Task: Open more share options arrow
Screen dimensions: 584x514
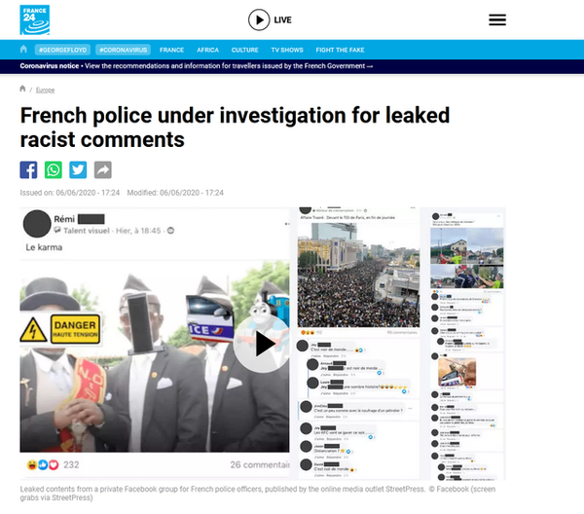Action: [103, 169]
